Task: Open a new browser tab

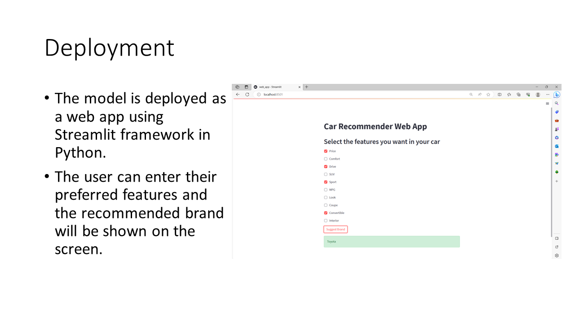Action: (x=306, y=87)
